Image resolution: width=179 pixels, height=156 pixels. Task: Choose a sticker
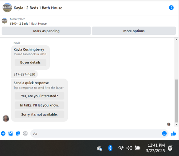pyautogui.click(x=18, y=133)
